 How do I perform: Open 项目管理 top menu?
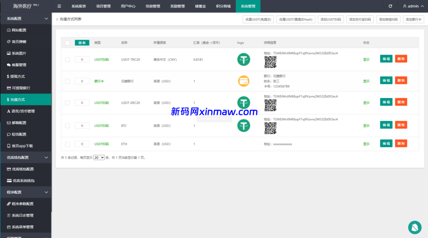pyautogui.click(x=104, y=6)
